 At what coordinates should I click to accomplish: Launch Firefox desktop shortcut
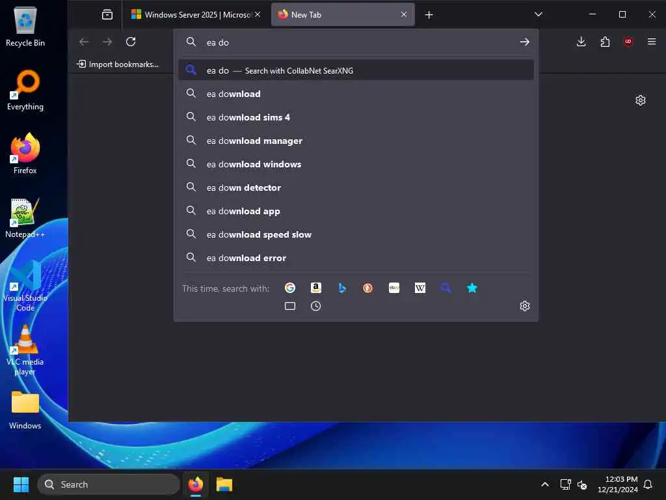point(25,154)
